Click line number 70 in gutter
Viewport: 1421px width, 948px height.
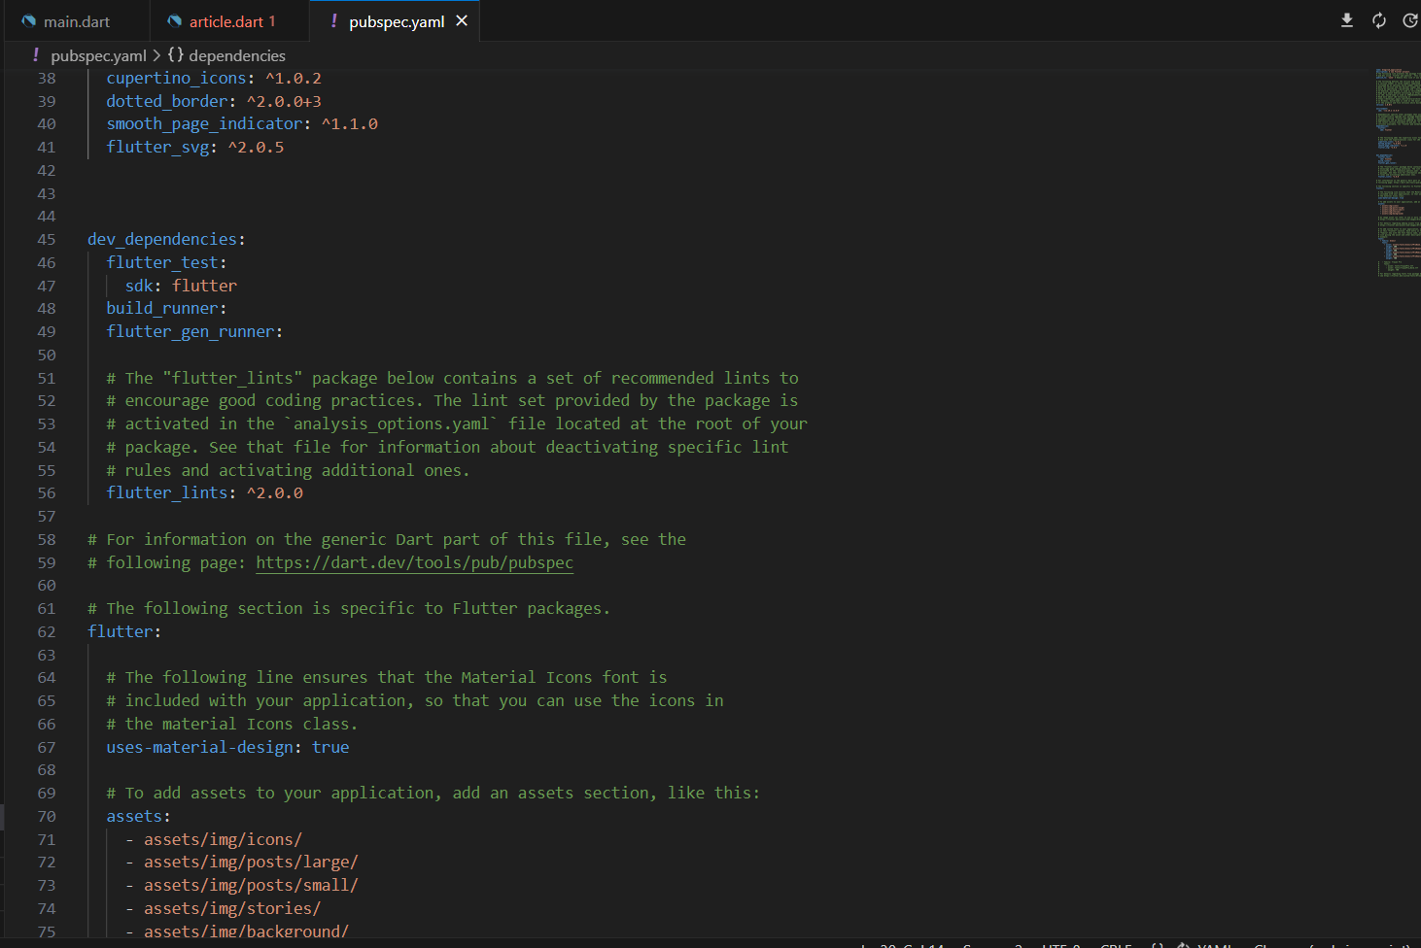[x=47, y=816]
